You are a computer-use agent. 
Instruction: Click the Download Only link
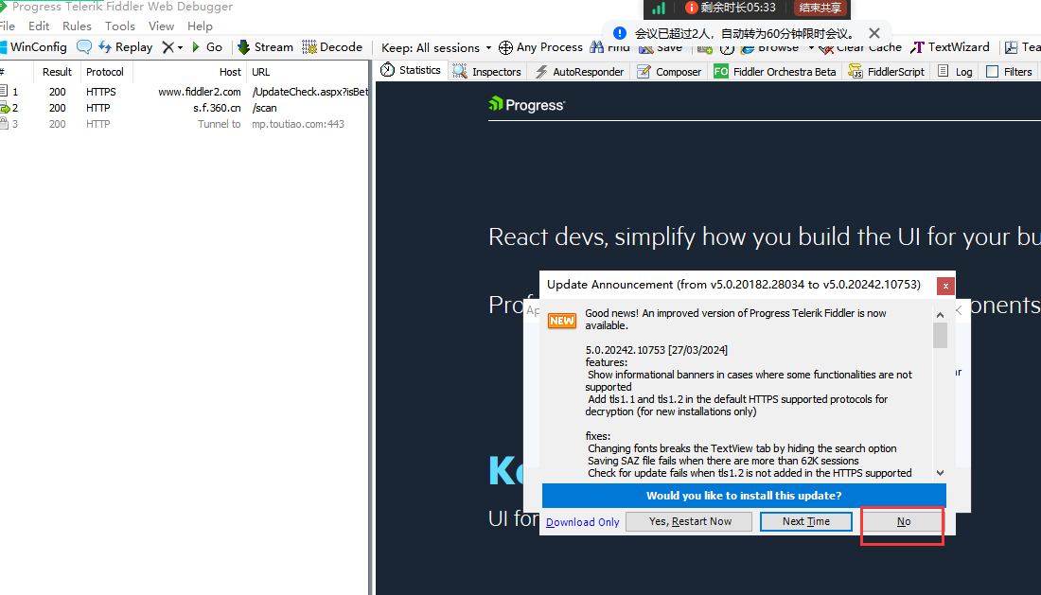(582, 522)
